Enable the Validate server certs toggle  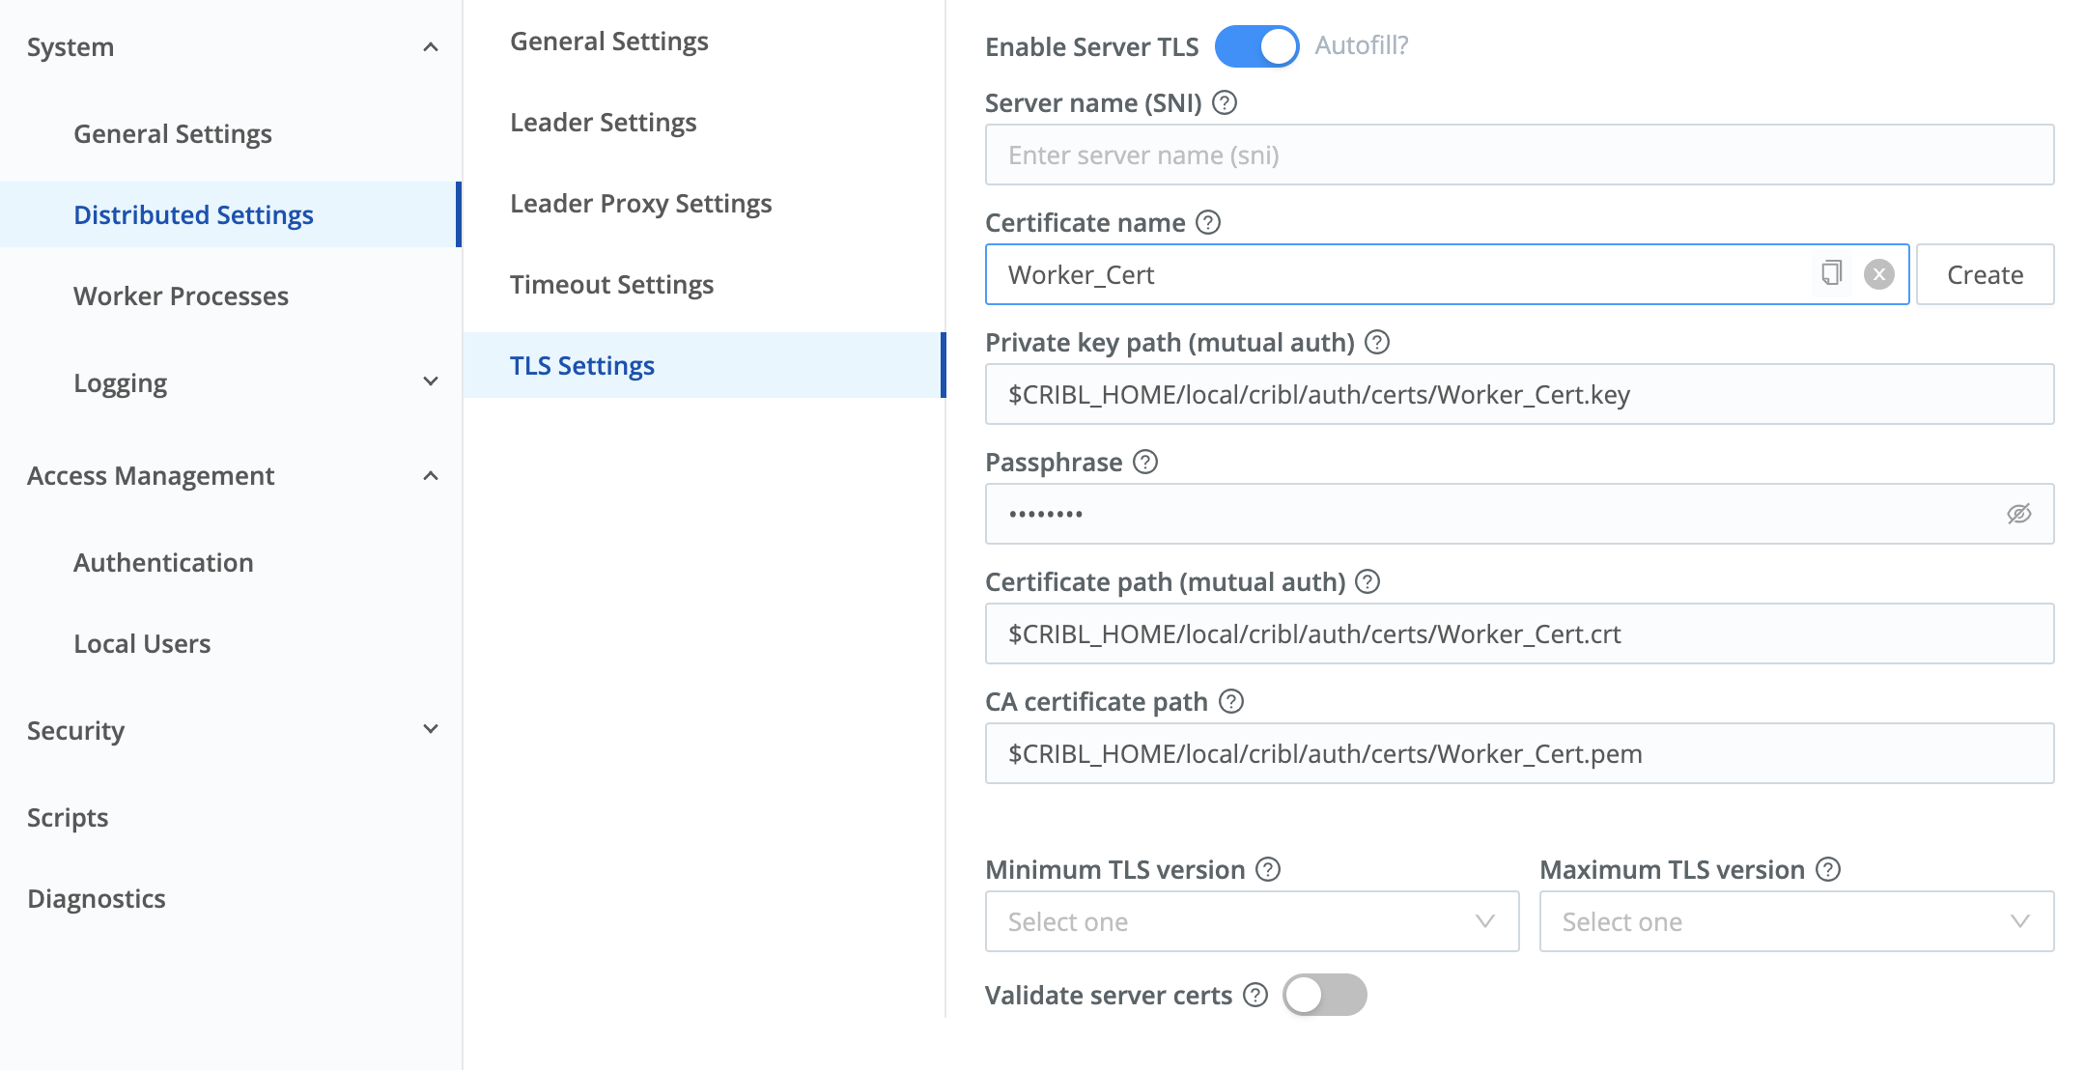pyautogui.click(x=1326, y=995)
